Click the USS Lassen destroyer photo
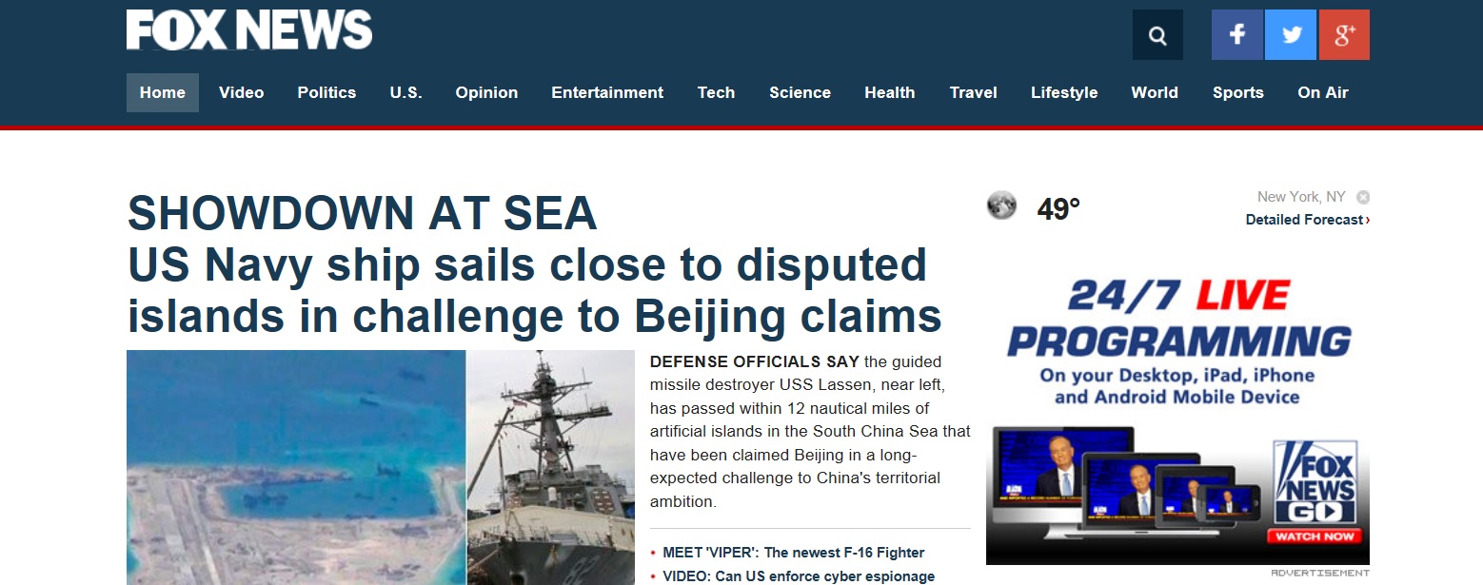 [x=551, y=467]
